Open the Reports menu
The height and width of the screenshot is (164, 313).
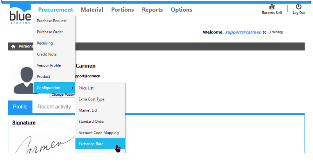coord(152,10)
